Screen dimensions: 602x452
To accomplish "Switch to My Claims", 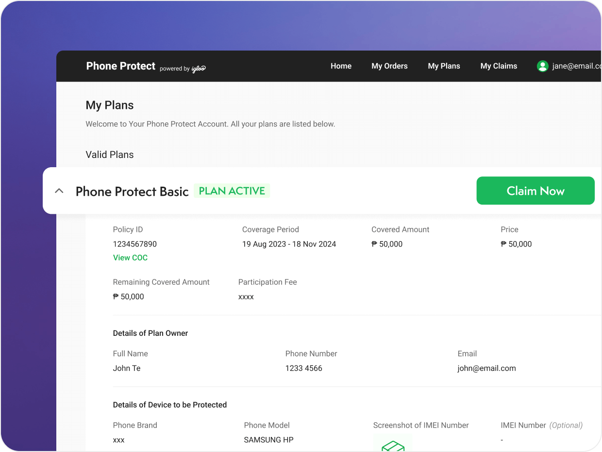I will [x=499, y=66].
